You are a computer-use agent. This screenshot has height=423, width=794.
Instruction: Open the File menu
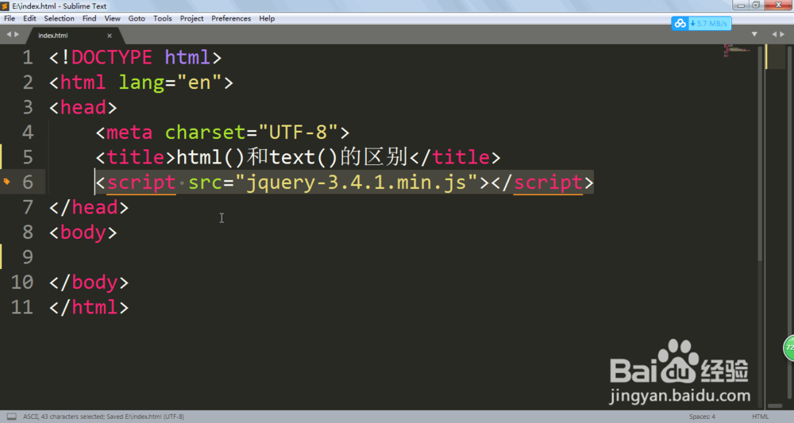(10, 18)
